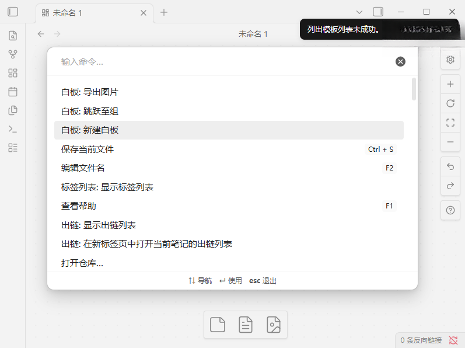The width and height of the screenshot is (465, 348).
Task: Click 0 条反向链接 in status bar
Action: (x=421, y=340)
